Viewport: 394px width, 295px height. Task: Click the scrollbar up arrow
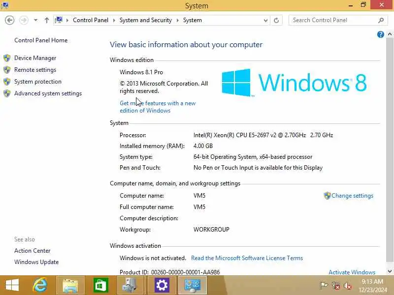[390, 34]
